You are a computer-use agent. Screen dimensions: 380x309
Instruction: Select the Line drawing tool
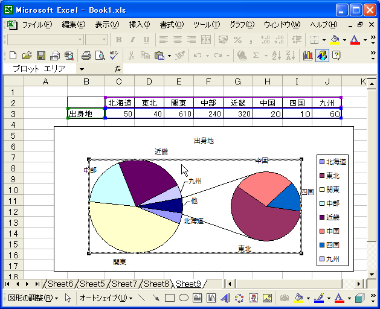click(141, 298)
